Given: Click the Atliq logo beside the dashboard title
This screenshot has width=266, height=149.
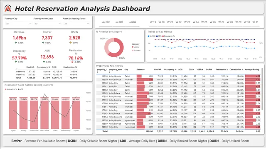Looking at the screenshot, I should 8,8.
